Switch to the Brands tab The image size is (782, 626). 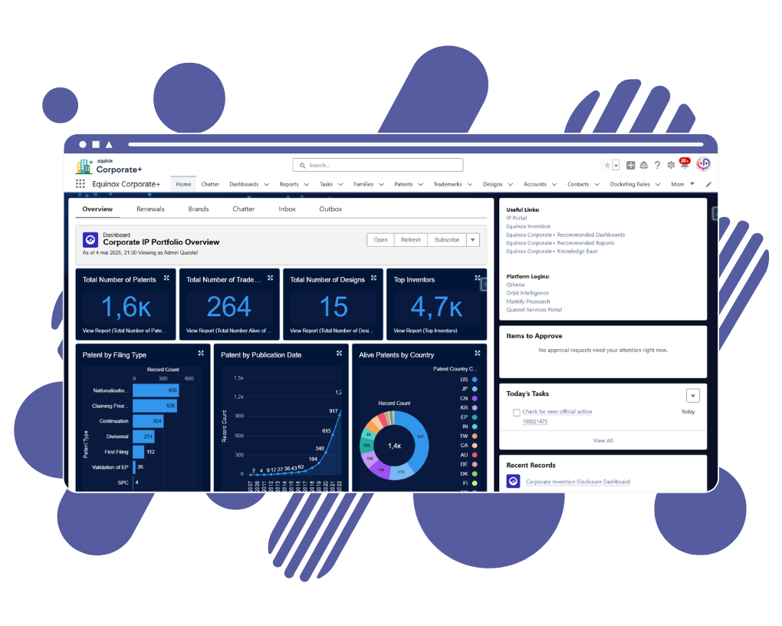[x=199, y=209]
